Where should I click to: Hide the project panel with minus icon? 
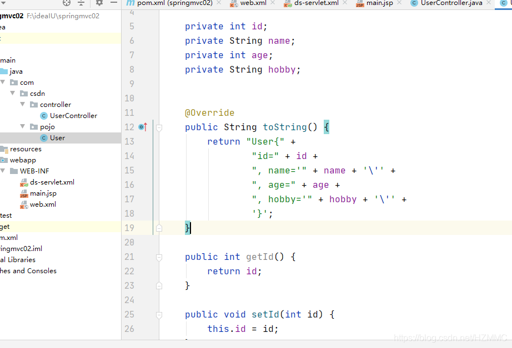coord(114,3)
